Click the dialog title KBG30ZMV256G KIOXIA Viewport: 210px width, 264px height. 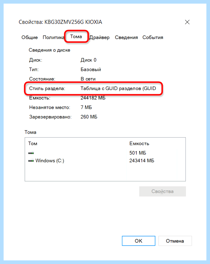point(60,22)
